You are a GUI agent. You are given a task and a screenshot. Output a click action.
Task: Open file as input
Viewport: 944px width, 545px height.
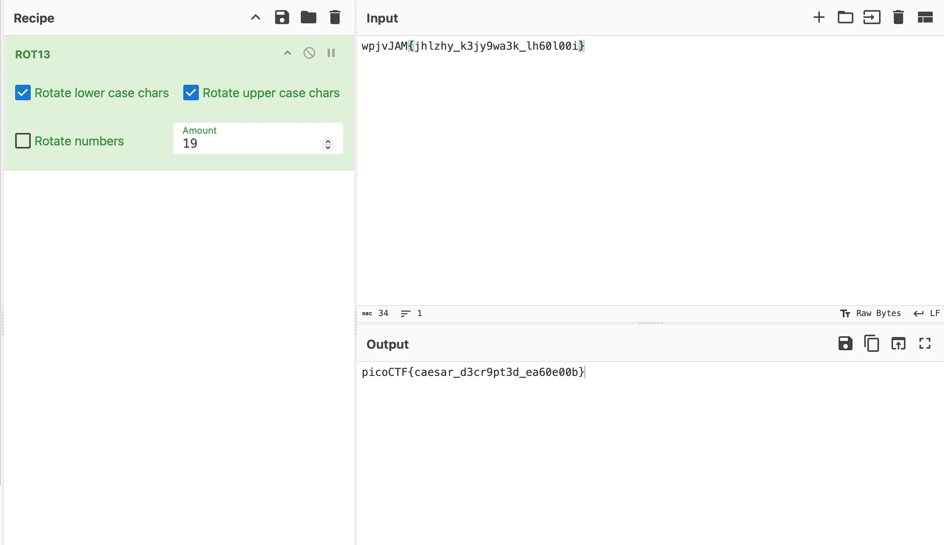872,17
